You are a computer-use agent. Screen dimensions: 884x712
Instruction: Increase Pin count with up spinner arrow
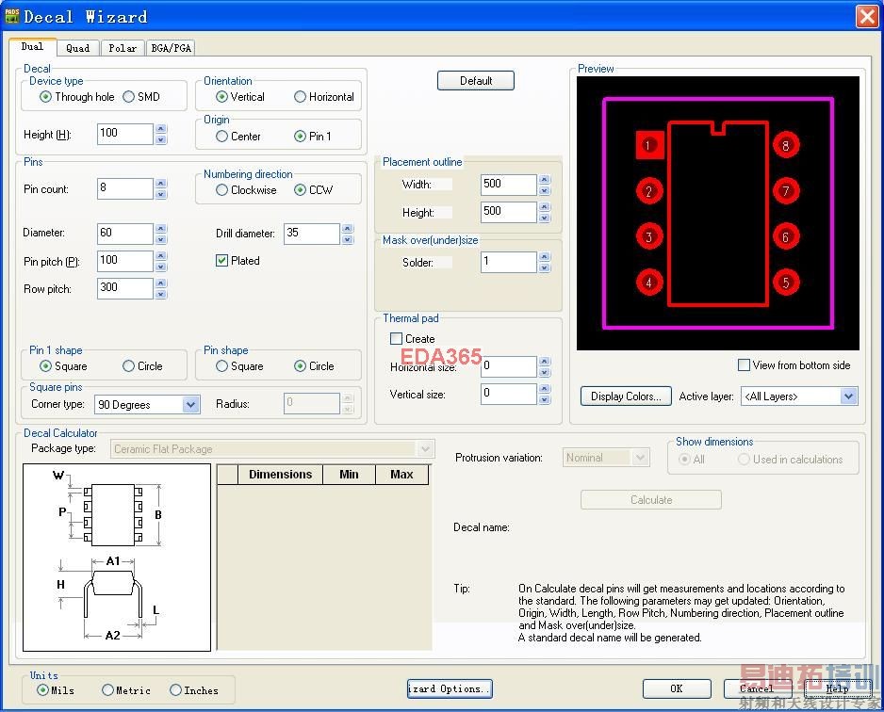coord(161,184)
